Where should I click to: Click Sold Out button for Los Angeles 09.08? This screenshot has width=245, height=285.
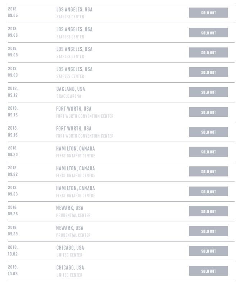[x=208, y=52]
